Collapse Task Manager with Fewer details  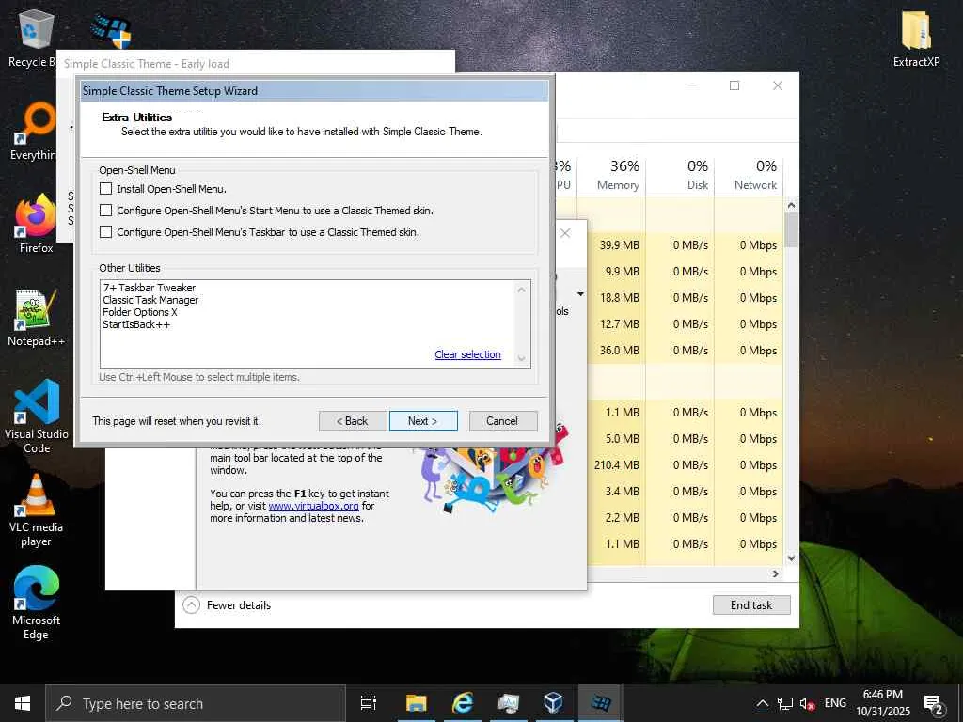(227, 605)
